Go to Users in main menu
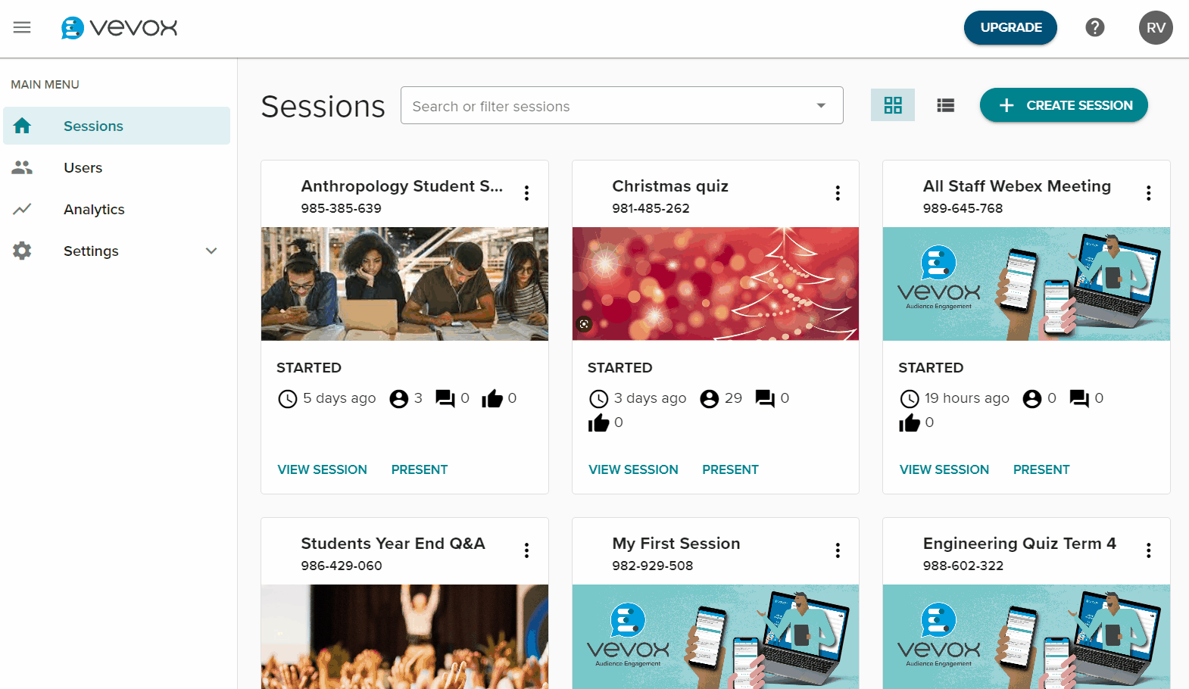 (x=83, y=168)
